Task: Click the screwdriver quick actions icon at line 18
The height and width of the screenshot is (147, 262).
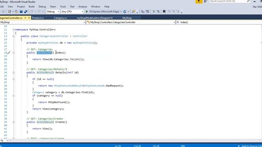Action: point(9,53)
